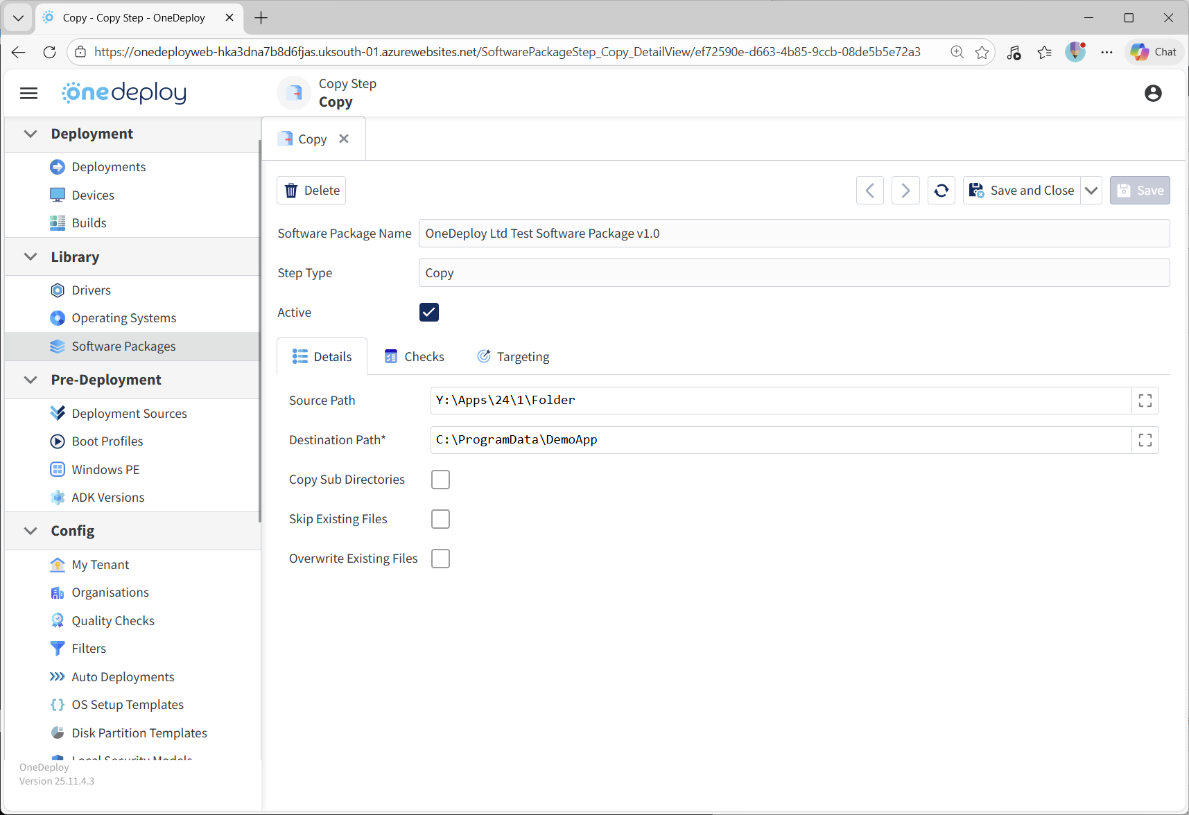Click the hamburger menu icon
This screenshot has height=815, width=1189.
point(28,93)
